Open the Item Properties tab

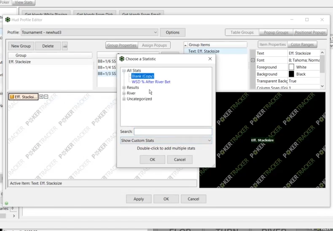pyautogui.click(x=272, y=45)
